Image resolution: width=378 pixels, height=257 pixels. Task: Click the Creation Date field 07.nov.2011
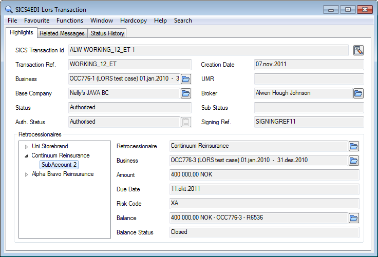tap(309, 65)
